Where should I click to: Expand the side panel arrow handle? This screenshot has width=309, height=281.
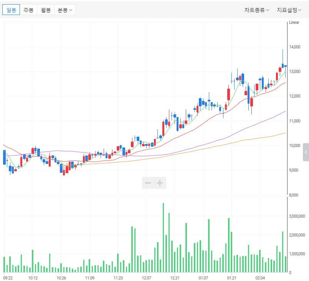click(306, 152)
